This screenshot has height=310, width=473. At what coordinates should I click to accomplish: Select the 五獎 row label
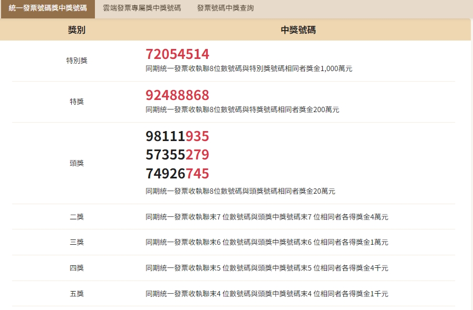76,294
